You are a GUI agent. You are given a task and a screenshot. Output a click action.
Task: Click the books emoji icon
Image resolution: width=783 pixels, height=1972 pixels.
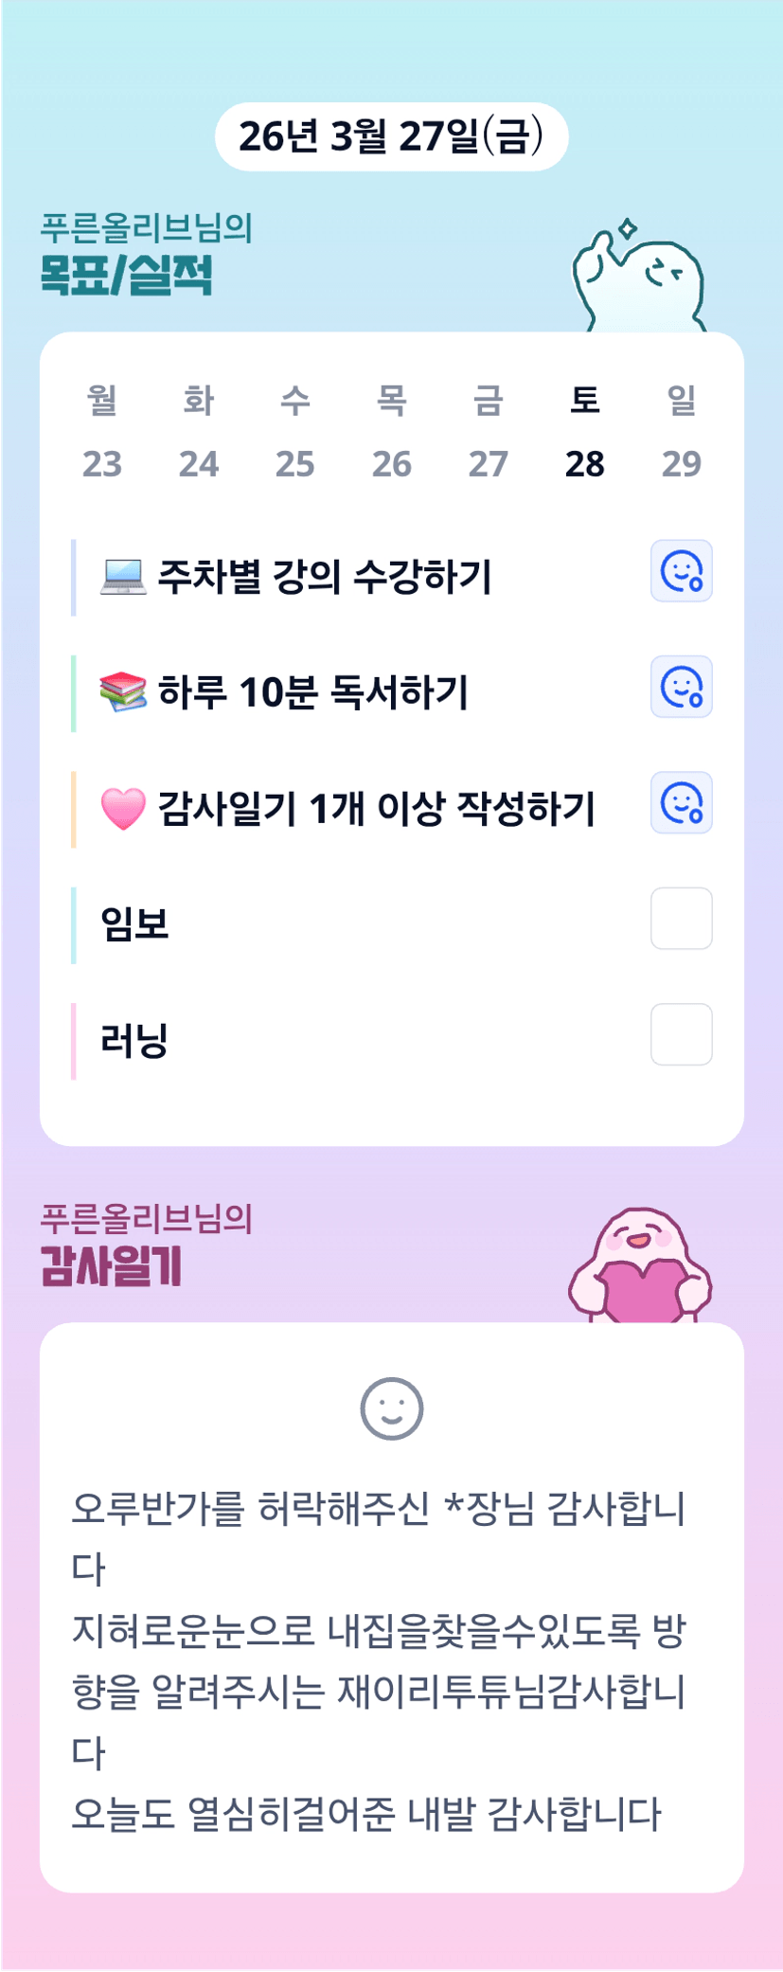123,691
